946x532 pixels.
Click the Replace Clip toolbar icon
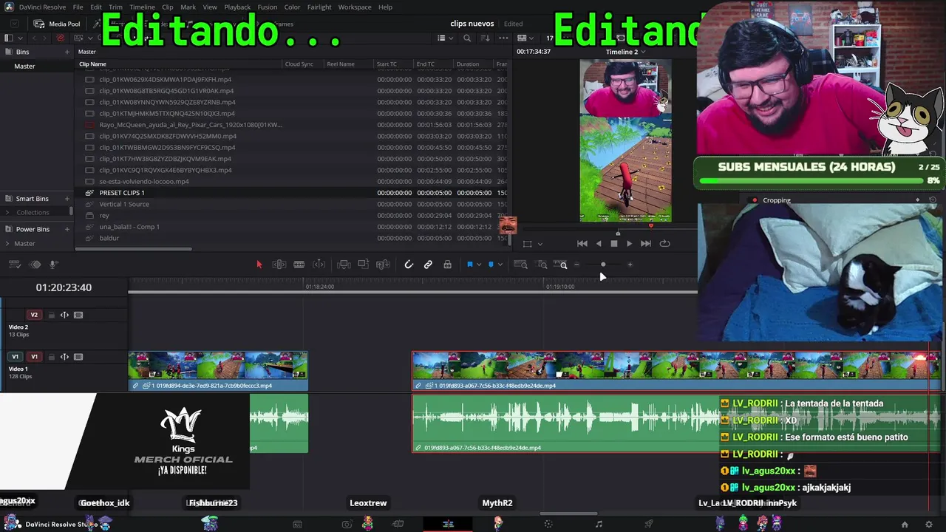383,265
